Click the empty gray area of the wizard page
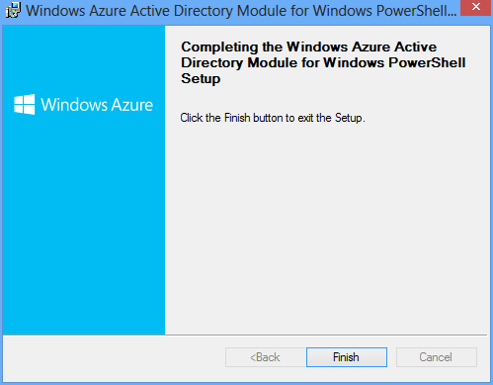493x385 pixels. (326, 228)
